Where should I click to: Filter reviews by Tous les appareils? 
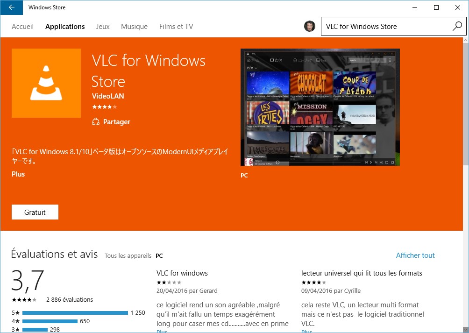click(x=128, y=256)
